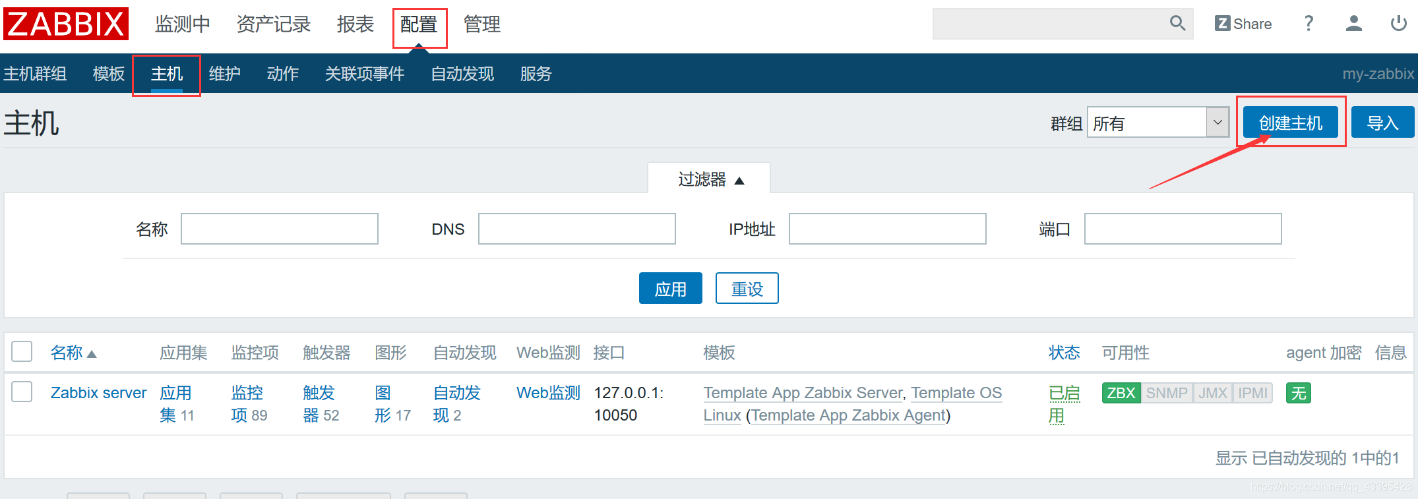Switch to 自动发现 submenu

point(462,74)
